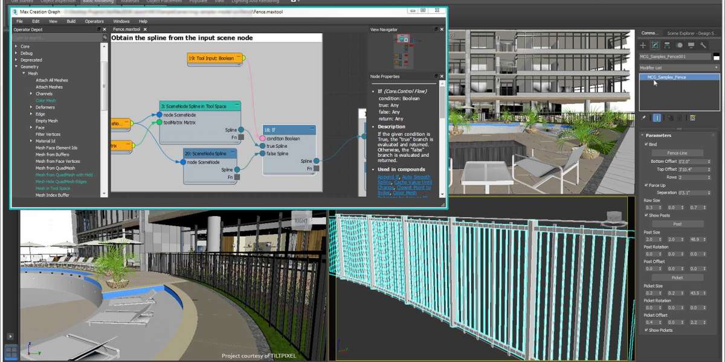
Task: Click the viewport layout icon at bottom left
Action: click(x=11, y=352)
